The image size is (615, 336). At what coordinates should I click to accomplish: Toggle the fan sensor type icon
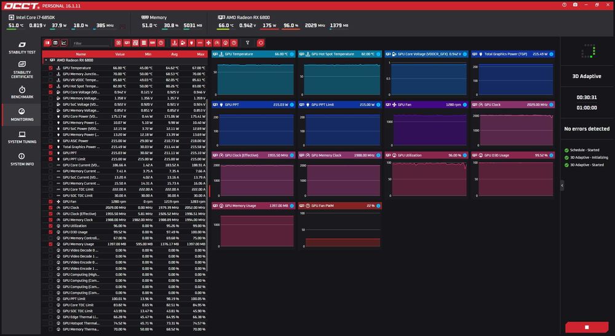tap(208, 42)
